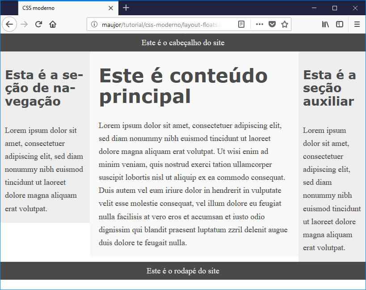Maximize the browser window
Screen dimensions: 366x290
(335, 8)
